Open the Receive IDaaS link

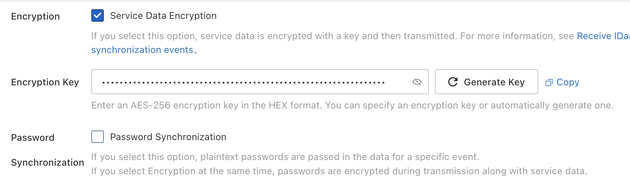pyautogui.click(x=603, y=36)
